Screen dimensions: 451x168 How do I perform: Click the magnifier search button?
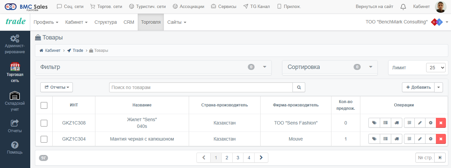click(299, 87)
